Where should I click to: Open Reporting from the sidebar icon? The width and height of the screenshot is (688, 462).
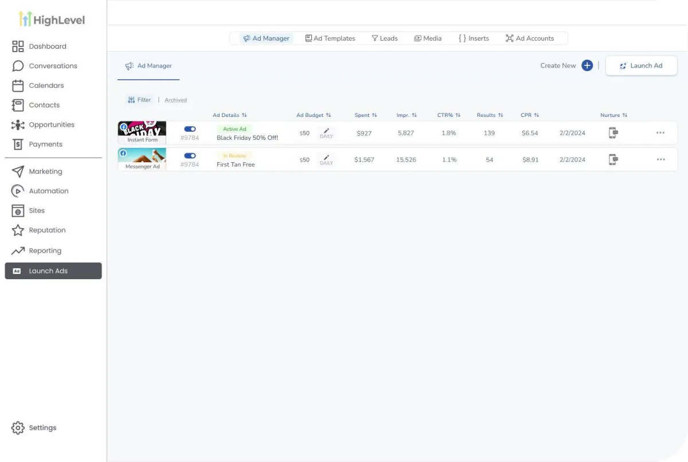18,250
